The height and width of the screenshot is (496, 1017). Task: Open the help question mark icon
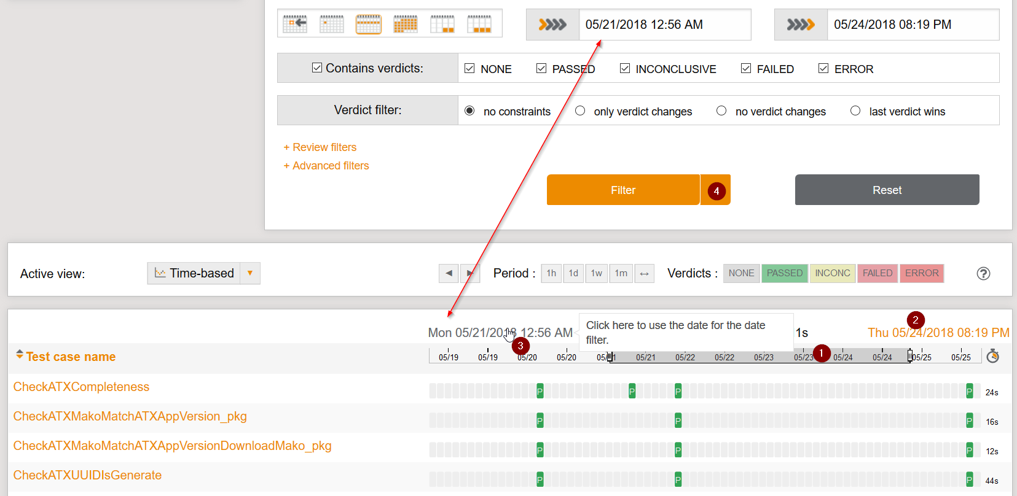pos(983,274)
